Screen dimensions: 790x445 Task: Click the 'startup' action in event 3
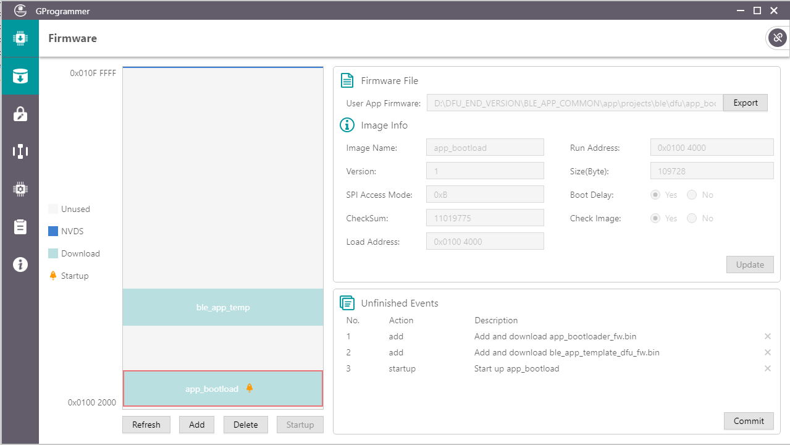pos(402,368)
